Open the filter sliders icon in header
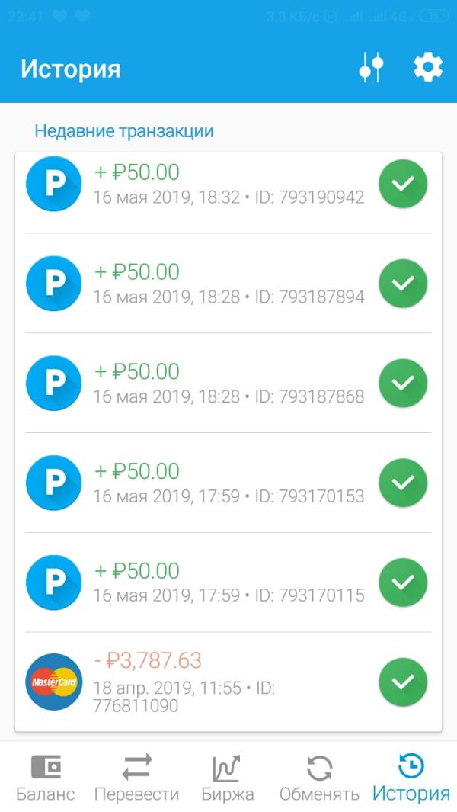Image resolution: width=457 pixels, height=812 pixels. click(371, 67)
